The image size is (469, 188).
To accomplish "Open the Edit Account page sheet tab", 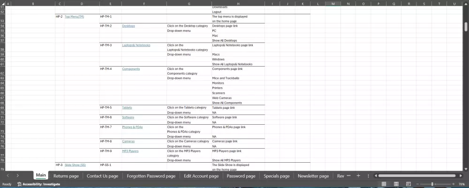I will (201, 176).
